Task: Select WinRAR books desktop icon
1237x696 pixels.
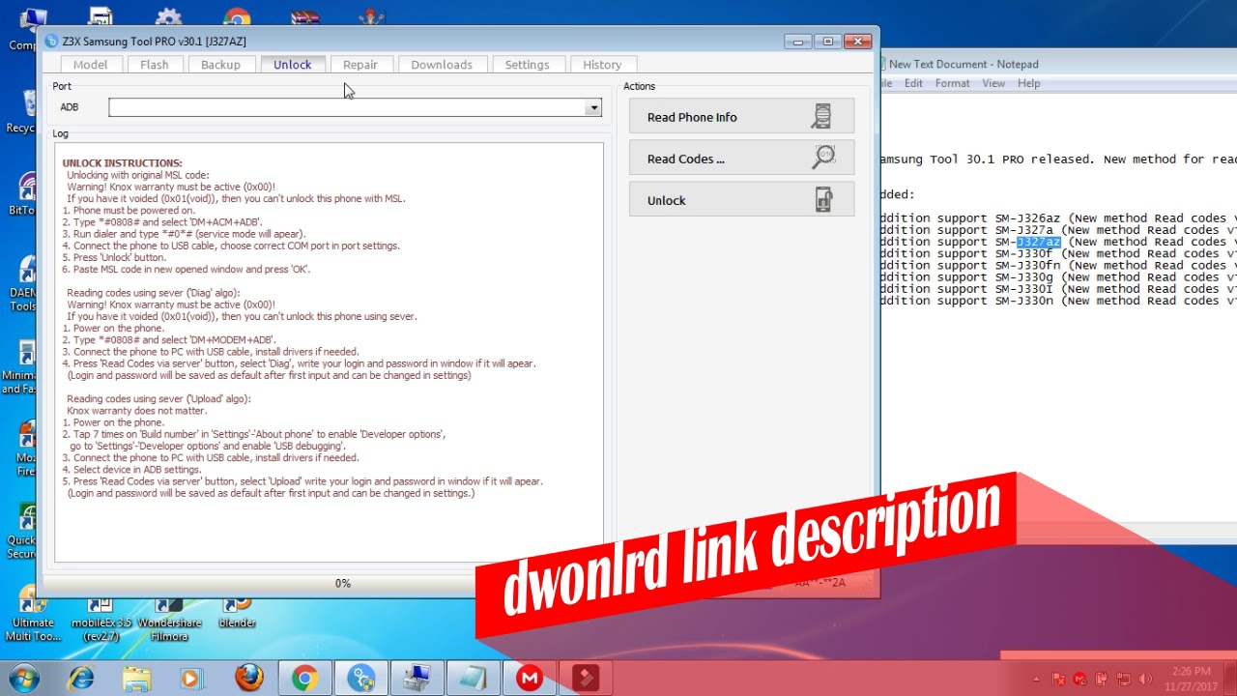Action: click(304, 16)
